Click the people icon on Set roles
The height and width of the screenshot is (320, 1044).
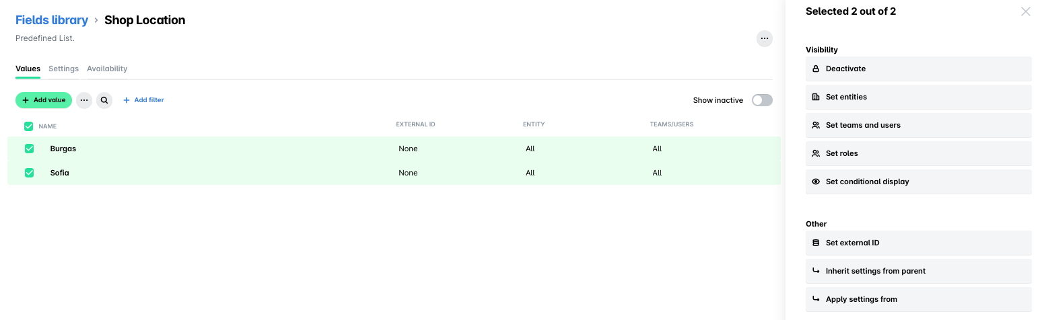click(x=816, y=153)
